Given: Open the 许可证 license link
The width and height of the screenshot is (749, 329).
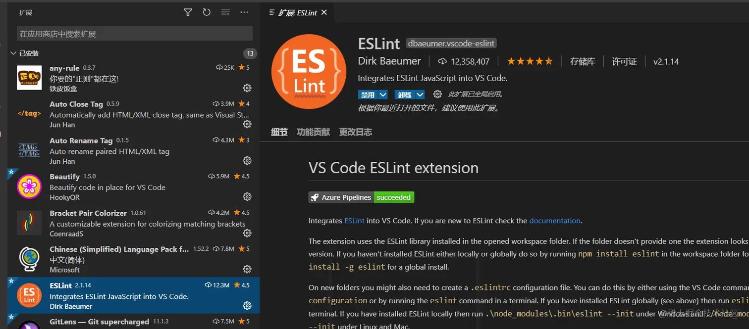Looking at the screenshot, I should (624, 62).
